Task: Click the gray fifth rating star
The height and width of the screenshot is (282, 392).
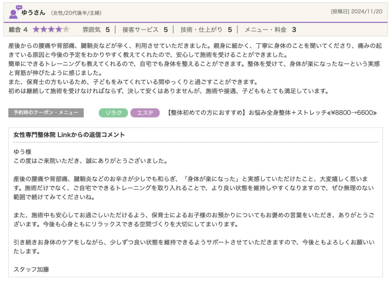Action: [66, 30]
